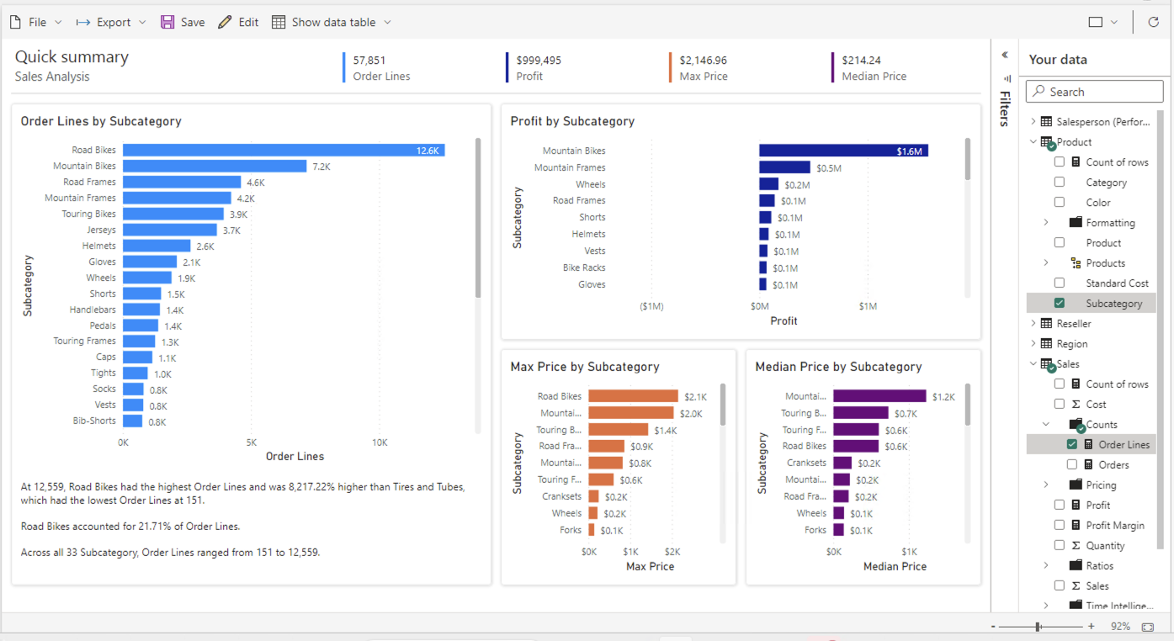Click the Save button label

tap(193, 23)
